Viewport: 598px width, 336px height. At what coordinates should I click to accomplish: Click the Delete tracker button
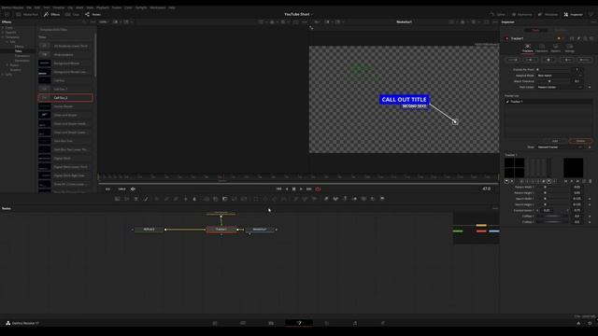click(x=580, y=141)
